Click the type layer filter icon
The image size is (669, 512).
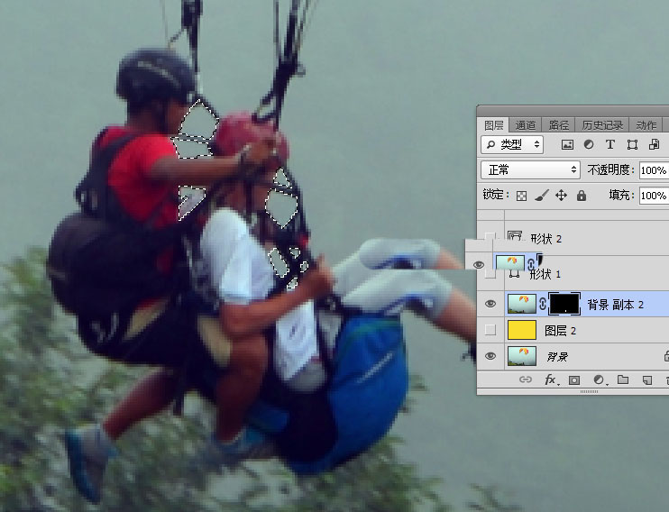(x=610, y=144)
